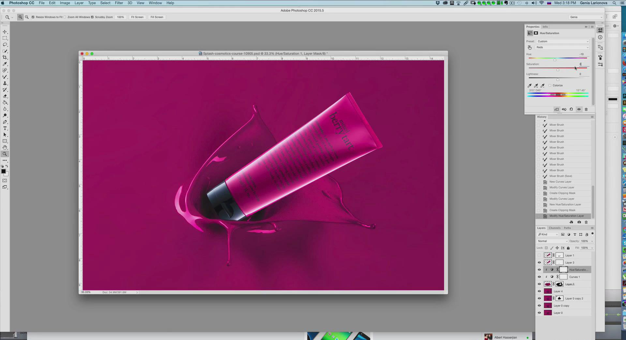Select the Move tool
Image resolution: width=626 pixels, height=340 pixels.
click(x=5, y=32)
